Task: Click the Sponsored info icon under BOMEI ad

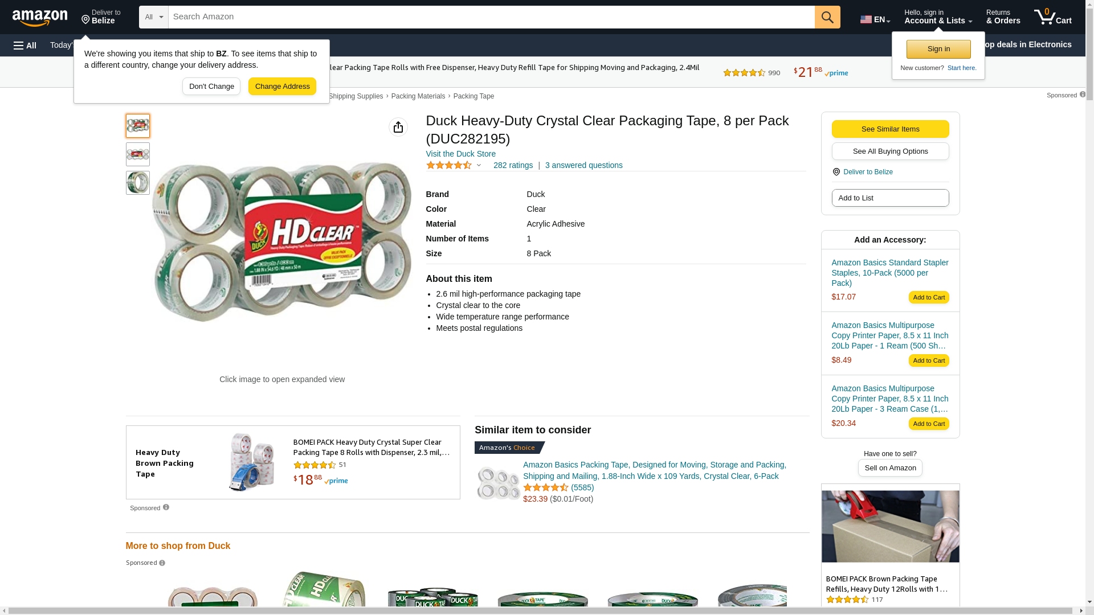Action: 166,507
